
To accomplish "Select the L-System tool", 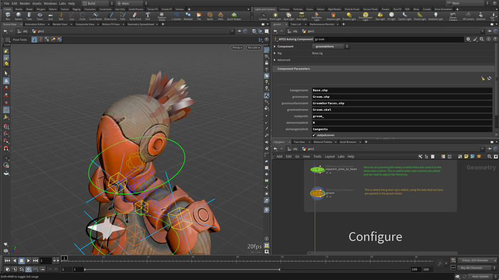I will coord(176,16).
